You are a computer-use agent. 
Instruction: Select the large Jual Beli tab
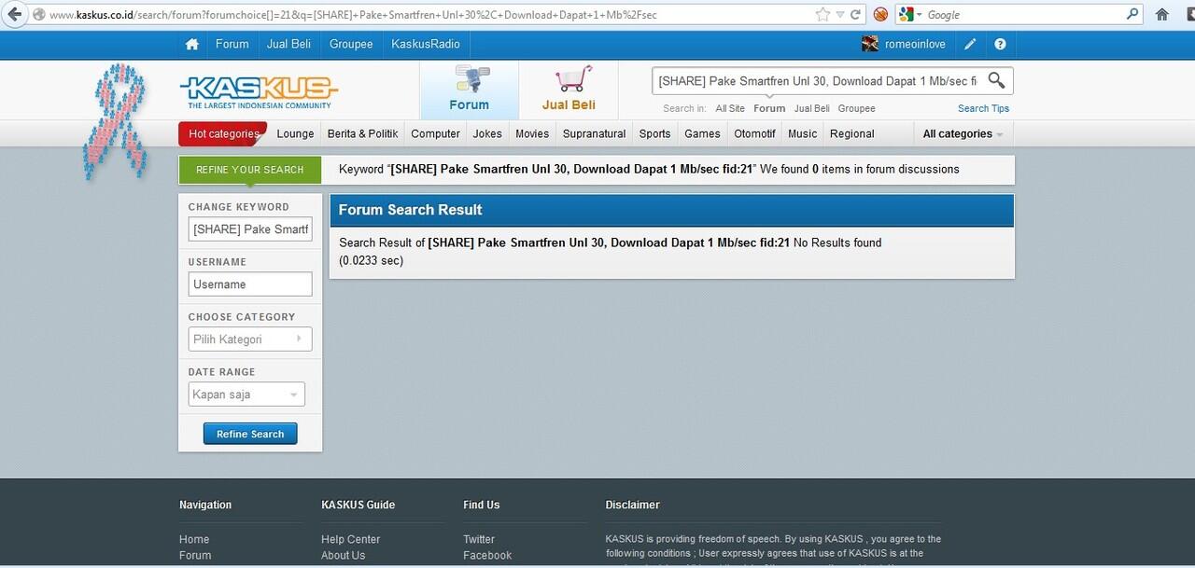point(569,90)
